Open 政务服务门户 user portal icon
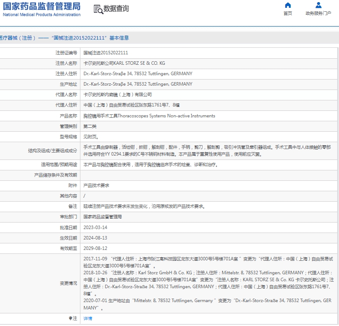Image resolution: width=339 pixels, height=326 pixels. point(318,5)
